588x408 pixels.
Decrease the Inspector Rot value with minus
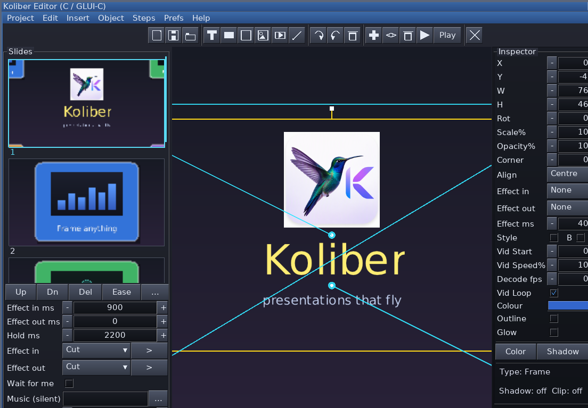tap(552, 119)
